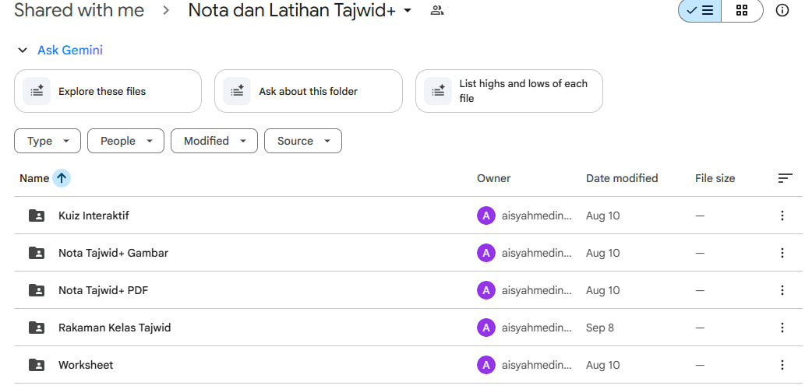Open more actions for Kuiz Interaktif
This screenshot has width=805, height=389.
click(x=782, y=216)
